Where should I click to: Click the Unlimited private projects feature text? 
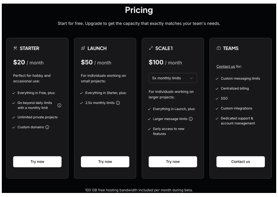tap(38, 117)
